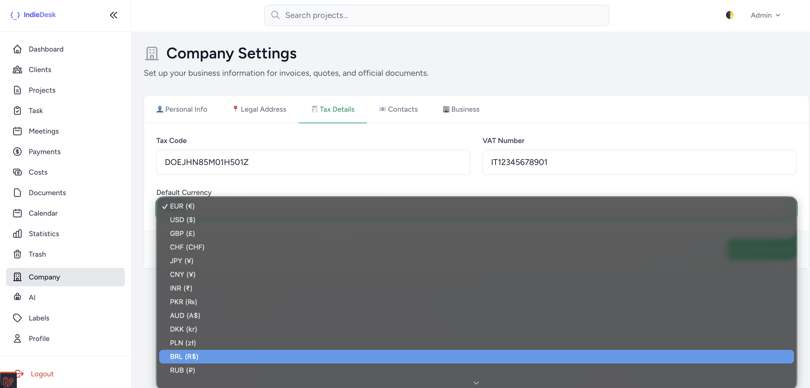The height and width of the screenshot is (388, 810).
Task: Click the Logout link
Action: (42, 373)
